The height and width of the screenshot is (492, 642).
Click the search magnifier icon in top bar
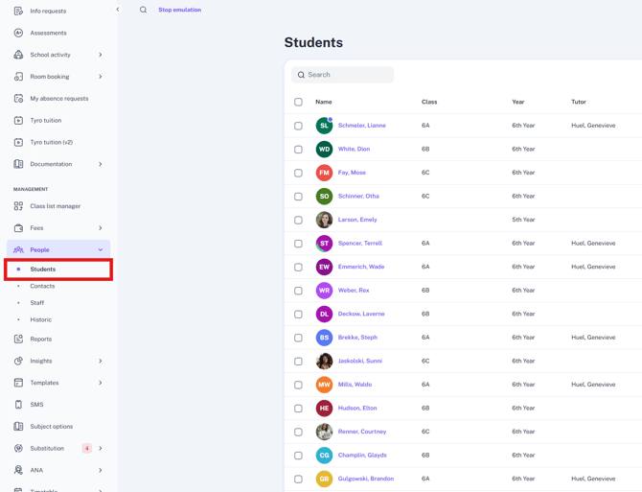[143, 10]
